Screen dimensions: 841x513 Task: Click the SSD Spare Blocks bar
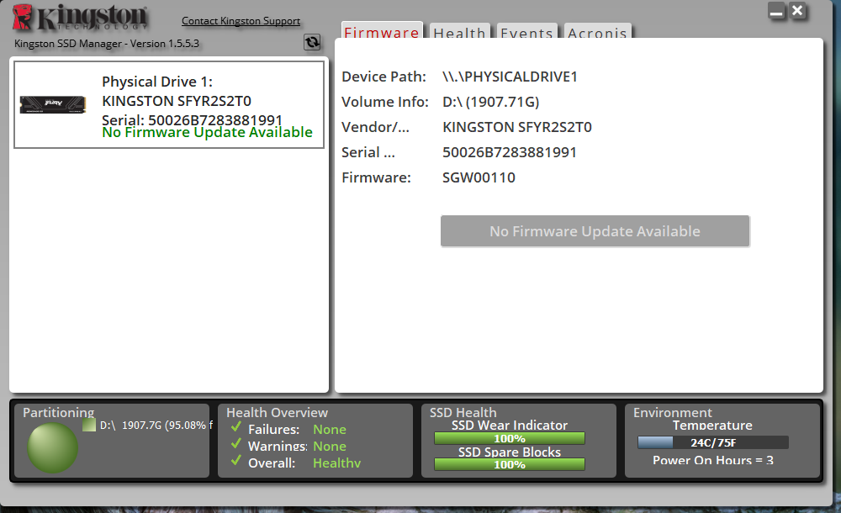point(509,465)
